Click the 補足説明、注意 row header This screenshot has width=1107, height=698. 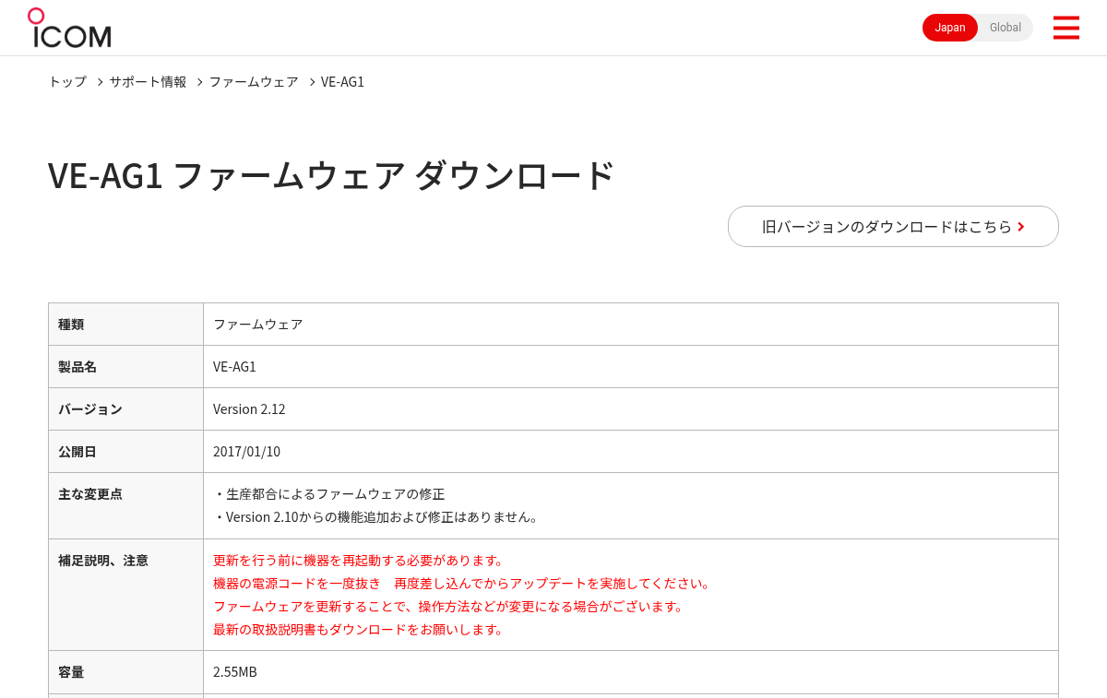coord(126,595)
